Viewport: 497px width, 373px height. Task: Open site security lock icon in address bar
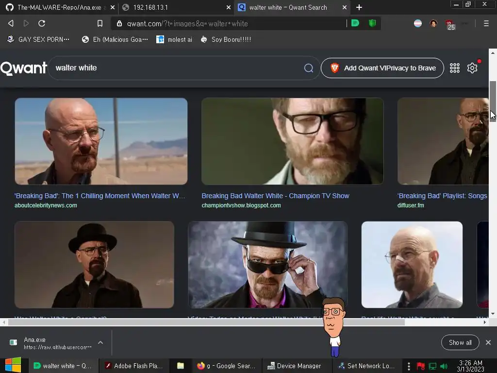coord(119,23)
